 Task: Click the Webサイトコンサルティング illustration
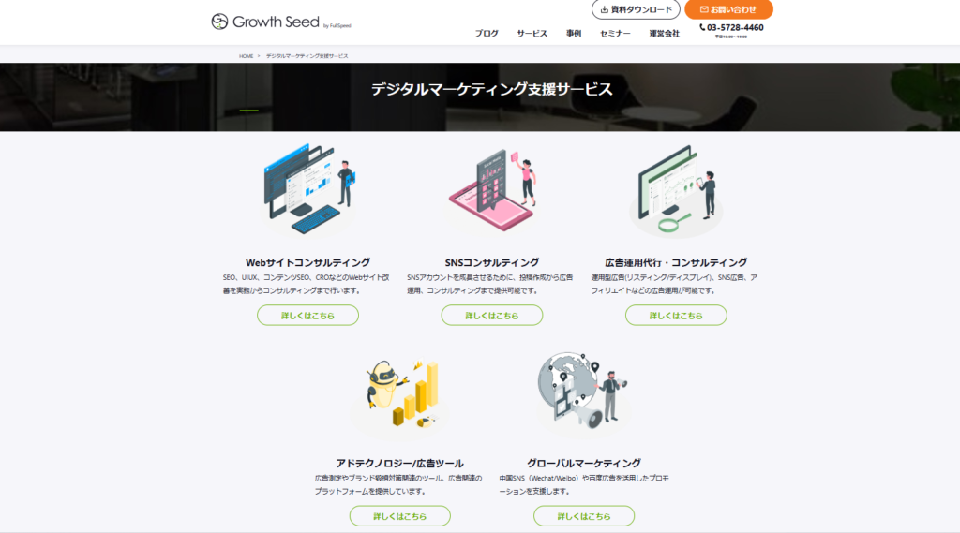[x=307, y=191]
